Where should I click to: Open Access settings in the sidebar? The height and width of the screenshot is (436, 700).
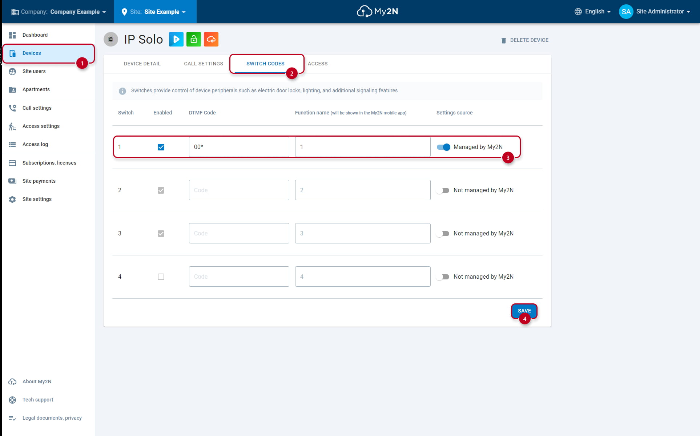coord(49,126)
